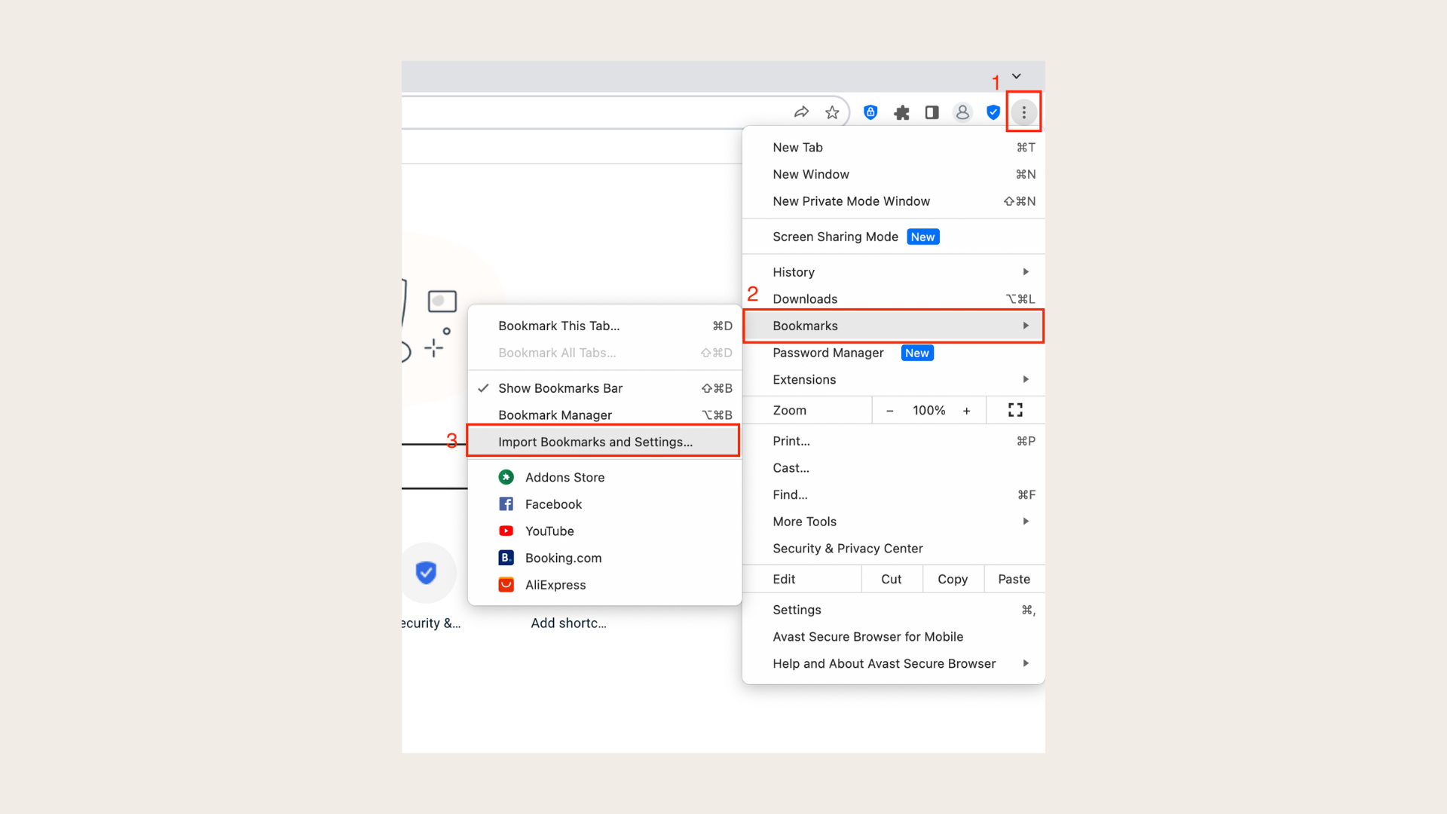Open New Private Mode Window
The image size is (1447, 814).
pyautogui.click(x=894, y=201)
